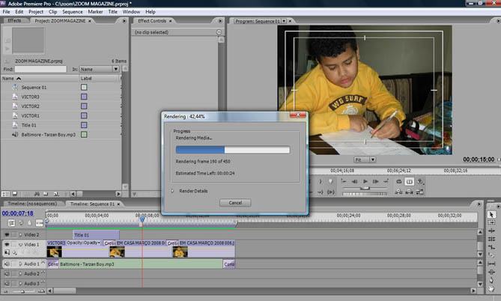The image size is (501, 301).
Task: Close the rendering dialog with X
Action: click(298, 116)
